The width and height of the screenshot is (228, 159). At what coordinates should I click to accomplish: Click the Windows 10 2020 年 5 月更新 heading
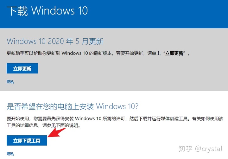[55, 41]
